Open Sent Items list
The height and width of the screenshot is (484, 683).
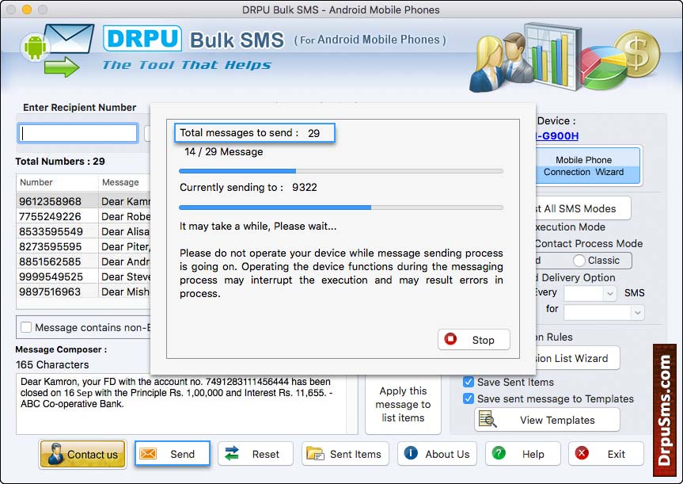[345, 454]
